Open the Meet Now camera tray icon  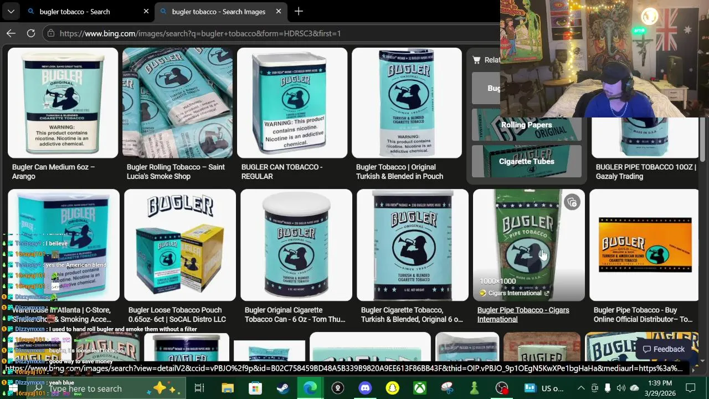click(594, 388)
